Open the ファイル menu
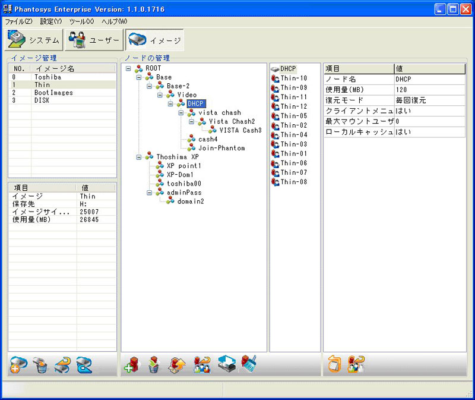This screenshot has height=400, width=475. tap(18, 21)
